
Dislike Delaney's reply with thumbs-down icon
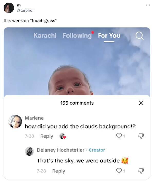(x=141, y=171)
